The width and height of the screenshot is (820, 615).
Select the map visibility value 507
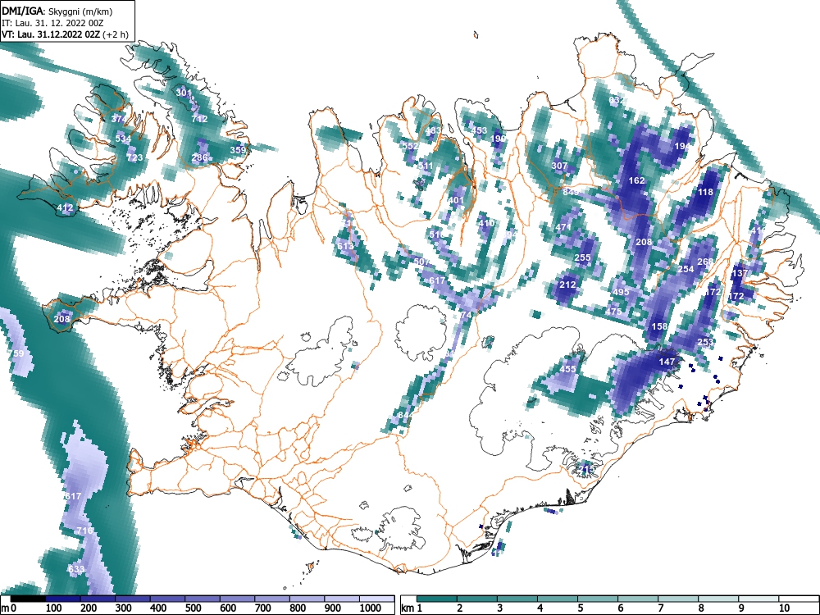[421, 262]
